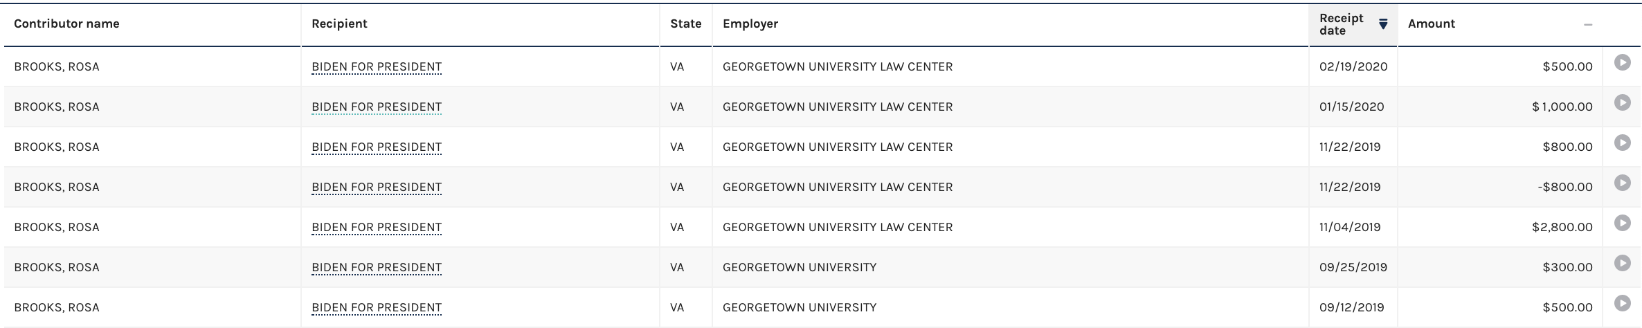The height and width of the screenshot is (328, 1642).
Task: Click the Amount column header
Action: pyautogui.click(x=1432, y=24)
